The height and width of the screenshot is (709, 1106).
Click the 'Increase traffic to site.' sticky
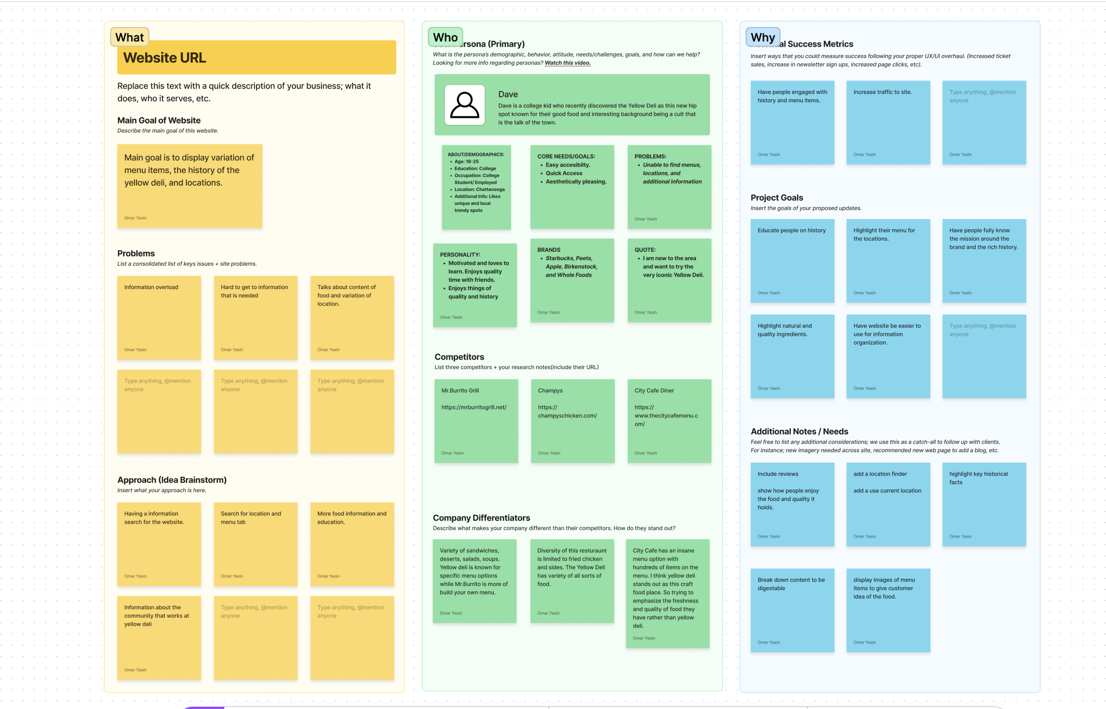click(888, 122)
